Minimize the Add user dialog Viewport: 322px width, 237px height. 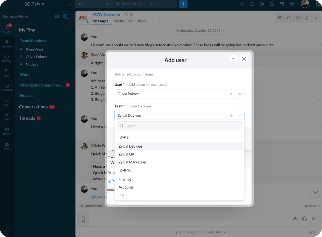point(233,59)
